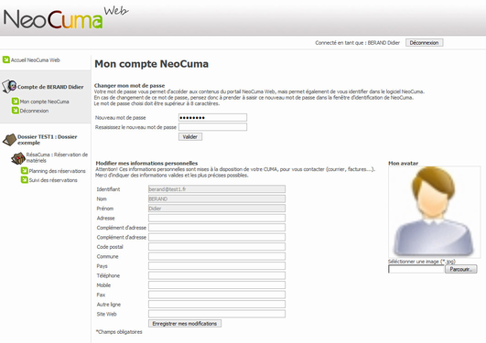
Task: Click green arrow icon beside sidebar Déconnexion
Action: coord(16,111)
